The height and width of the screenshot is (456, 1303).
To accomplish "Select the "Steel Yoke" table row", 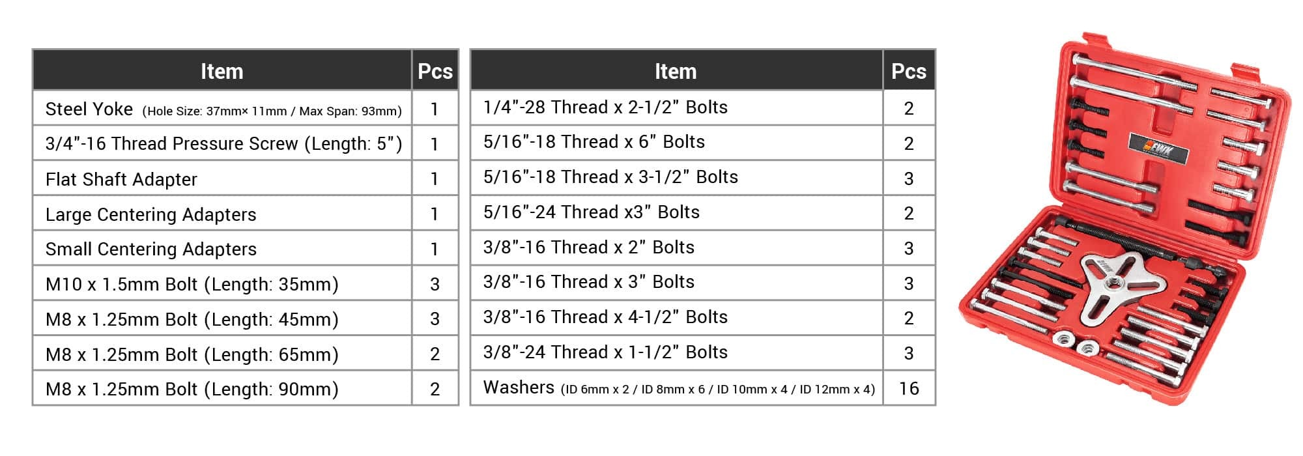I will pyautogui.click(x=223, y=109).
